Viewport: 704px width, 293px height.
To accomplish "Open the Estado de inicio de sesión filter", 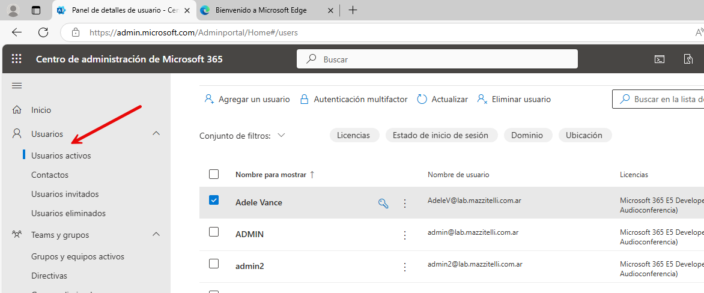I will (x=440, y=135).
